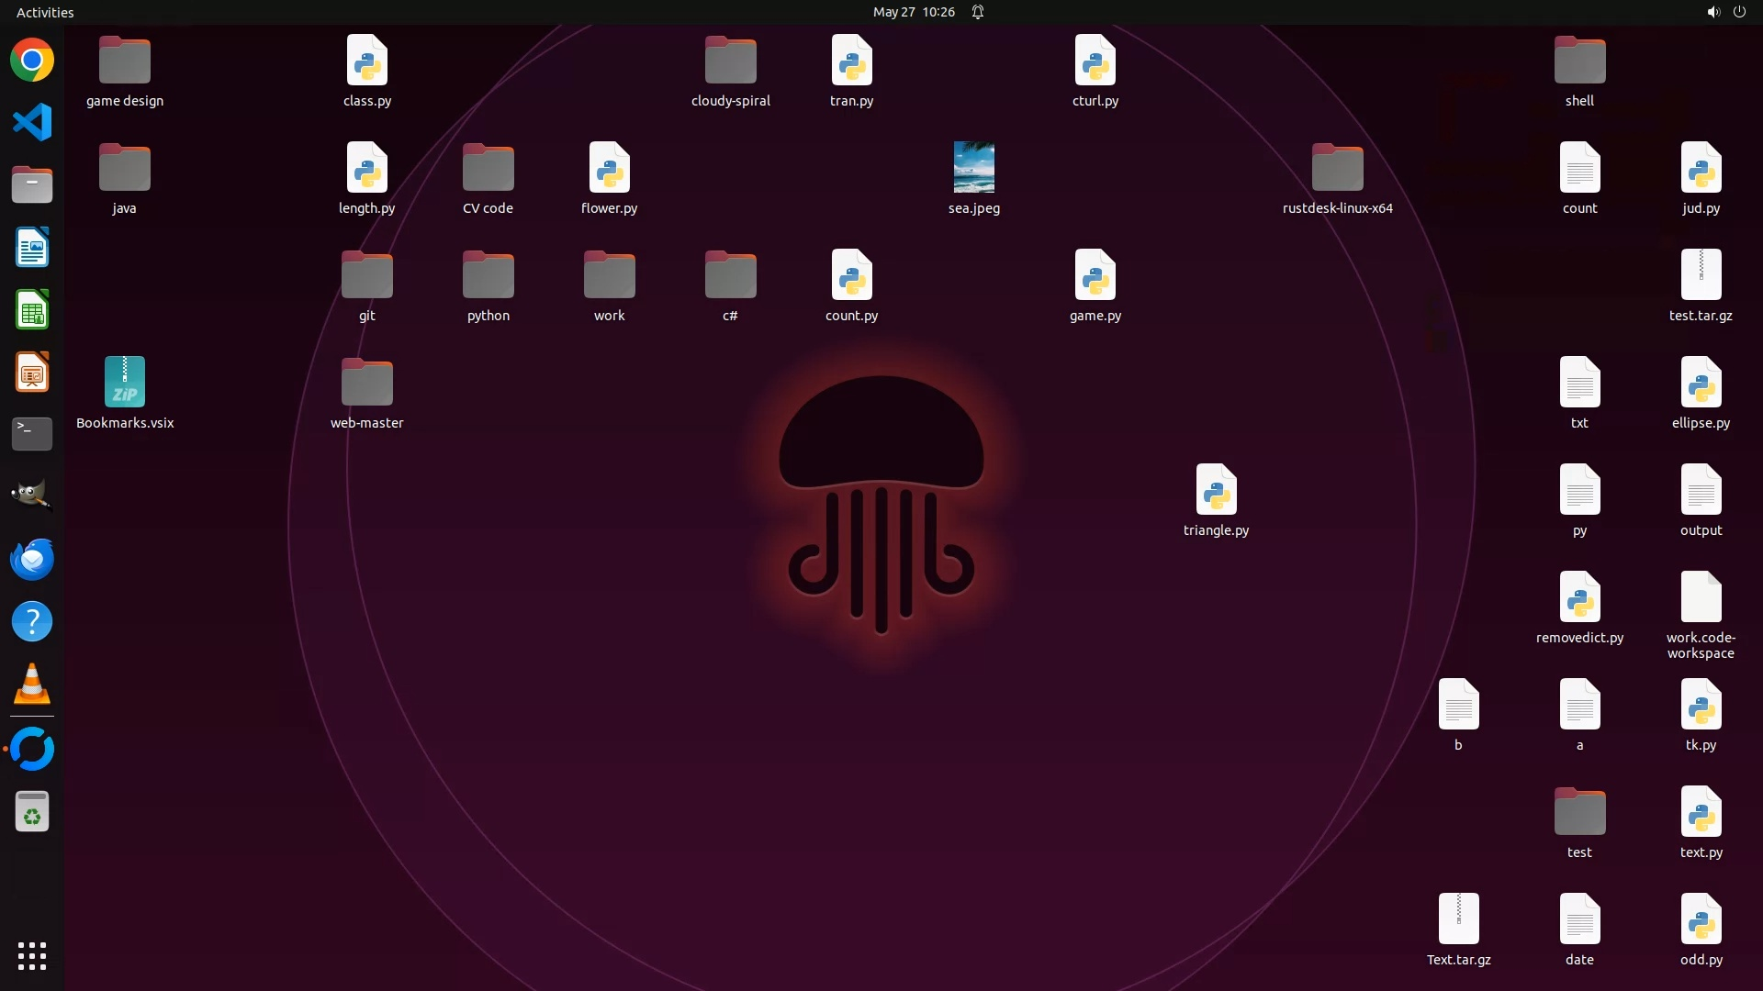Open Thunderbird mail in the dock
The width and height of the screenshot is (1763, 991).
[x=32, y=559]
